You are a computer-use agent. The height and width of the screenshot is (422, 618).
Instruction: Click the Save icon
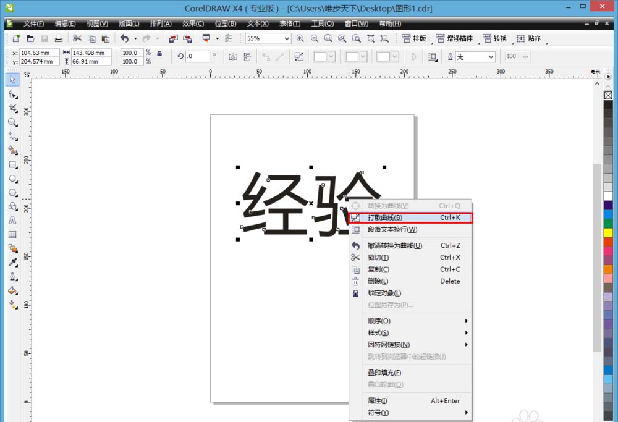pos(44,38)
